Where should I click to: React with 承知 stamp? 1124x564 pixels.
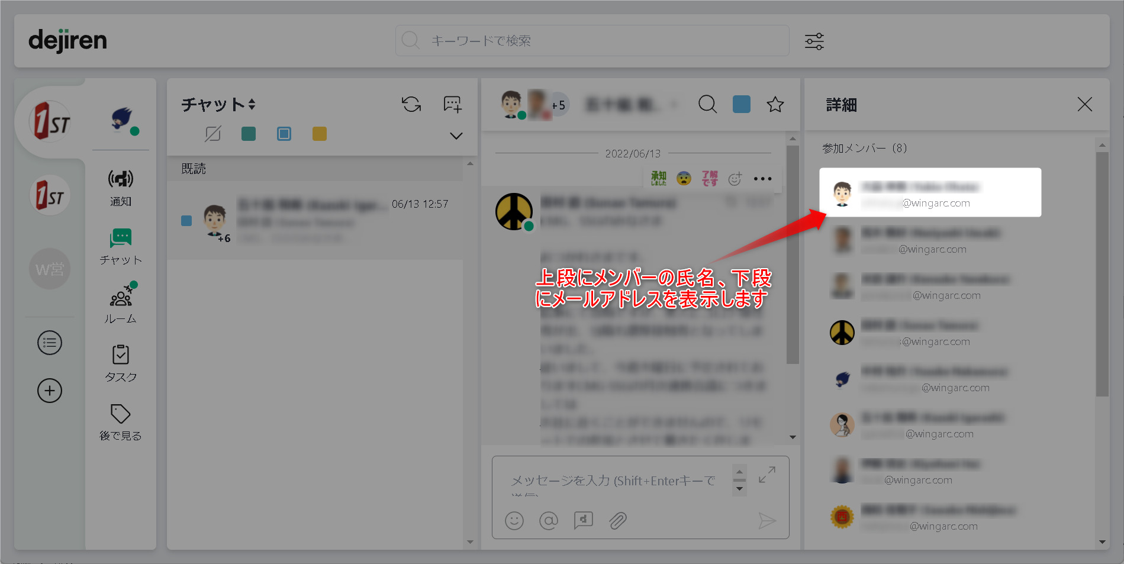(659, 178)
